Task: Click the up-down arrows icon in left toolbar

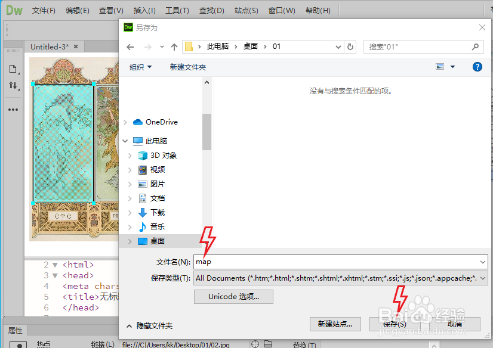Action: (13, 85)
